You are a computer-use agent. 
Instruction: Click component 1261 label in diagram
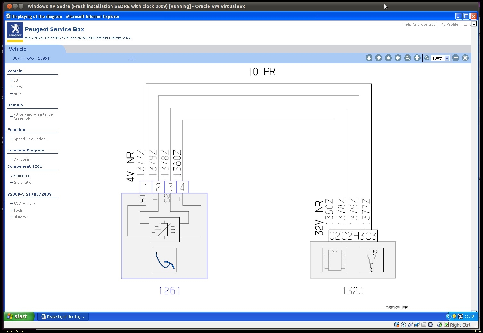[170, 291]
